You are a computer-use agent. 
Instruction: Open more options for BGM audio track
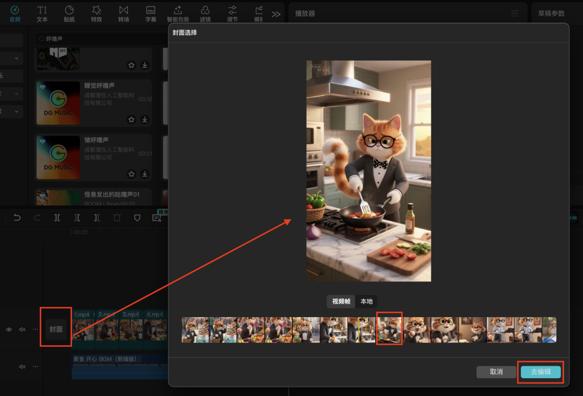click(35, 366)
